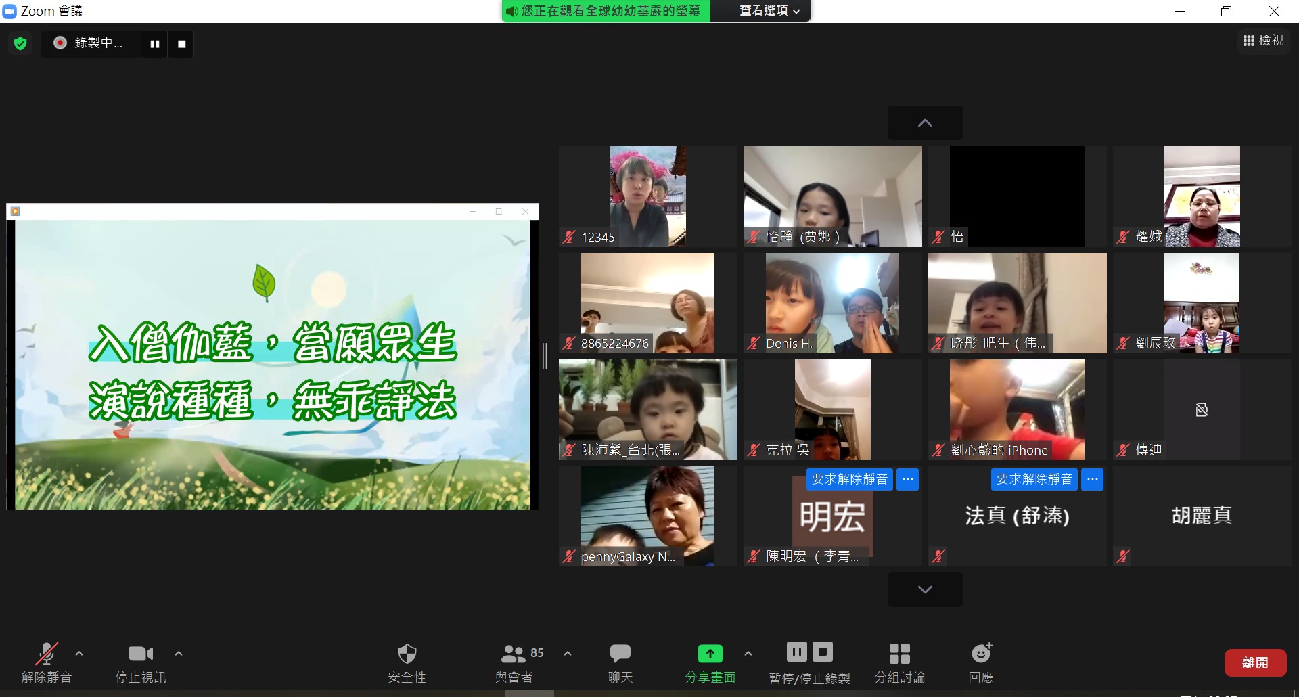The width and height of the screenshot is (1299, 697).
Task: Open 分組討論 breakout rooms
Action: [x=899, y=662]
